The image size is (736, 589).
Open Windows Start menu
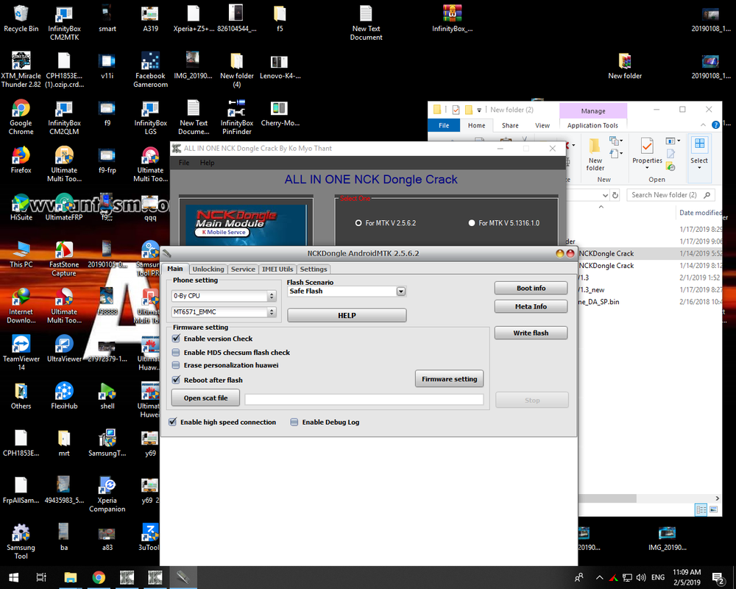[13, 577]
